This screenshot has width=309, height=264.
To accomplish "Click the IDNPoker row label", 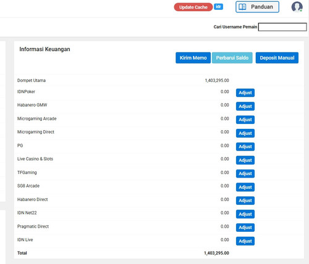I will [x=26, y=92].
